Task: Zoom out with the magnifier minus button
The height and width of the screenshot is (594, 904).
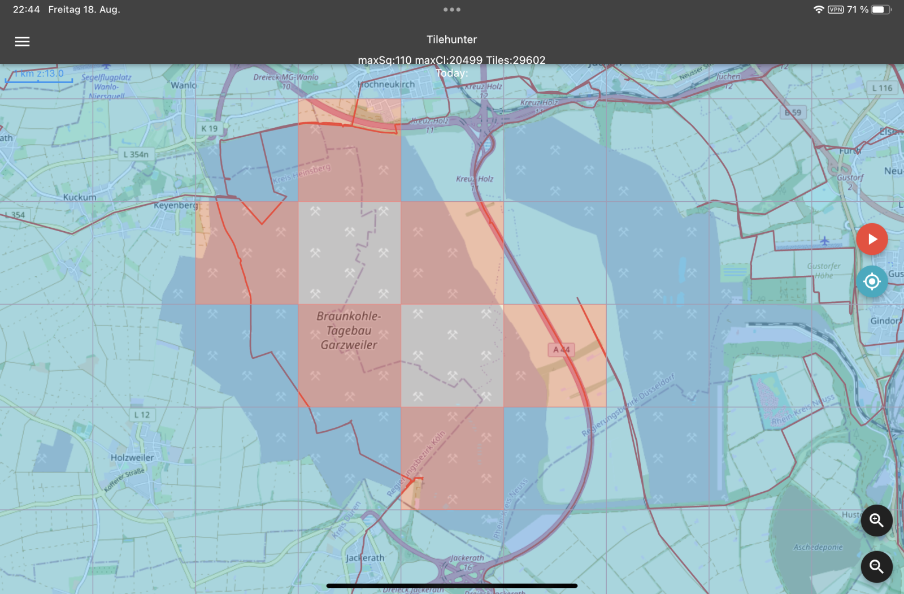Action: pos(876,566)
